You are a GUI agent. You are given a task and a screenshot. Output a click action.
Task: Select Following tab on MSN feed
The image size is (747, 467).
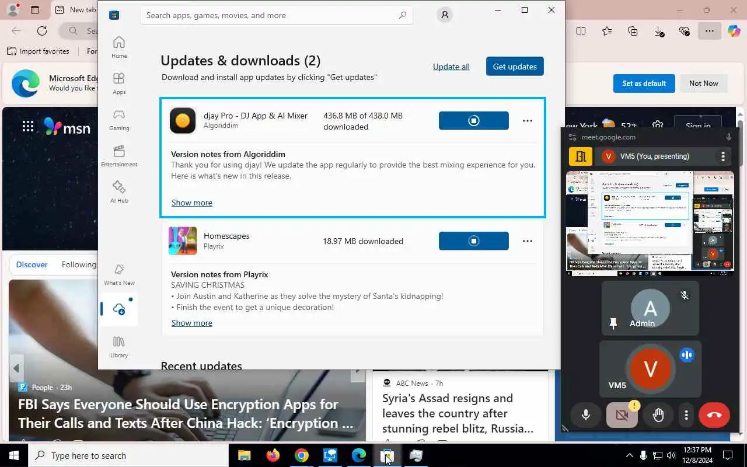click(x=79, y=264)
